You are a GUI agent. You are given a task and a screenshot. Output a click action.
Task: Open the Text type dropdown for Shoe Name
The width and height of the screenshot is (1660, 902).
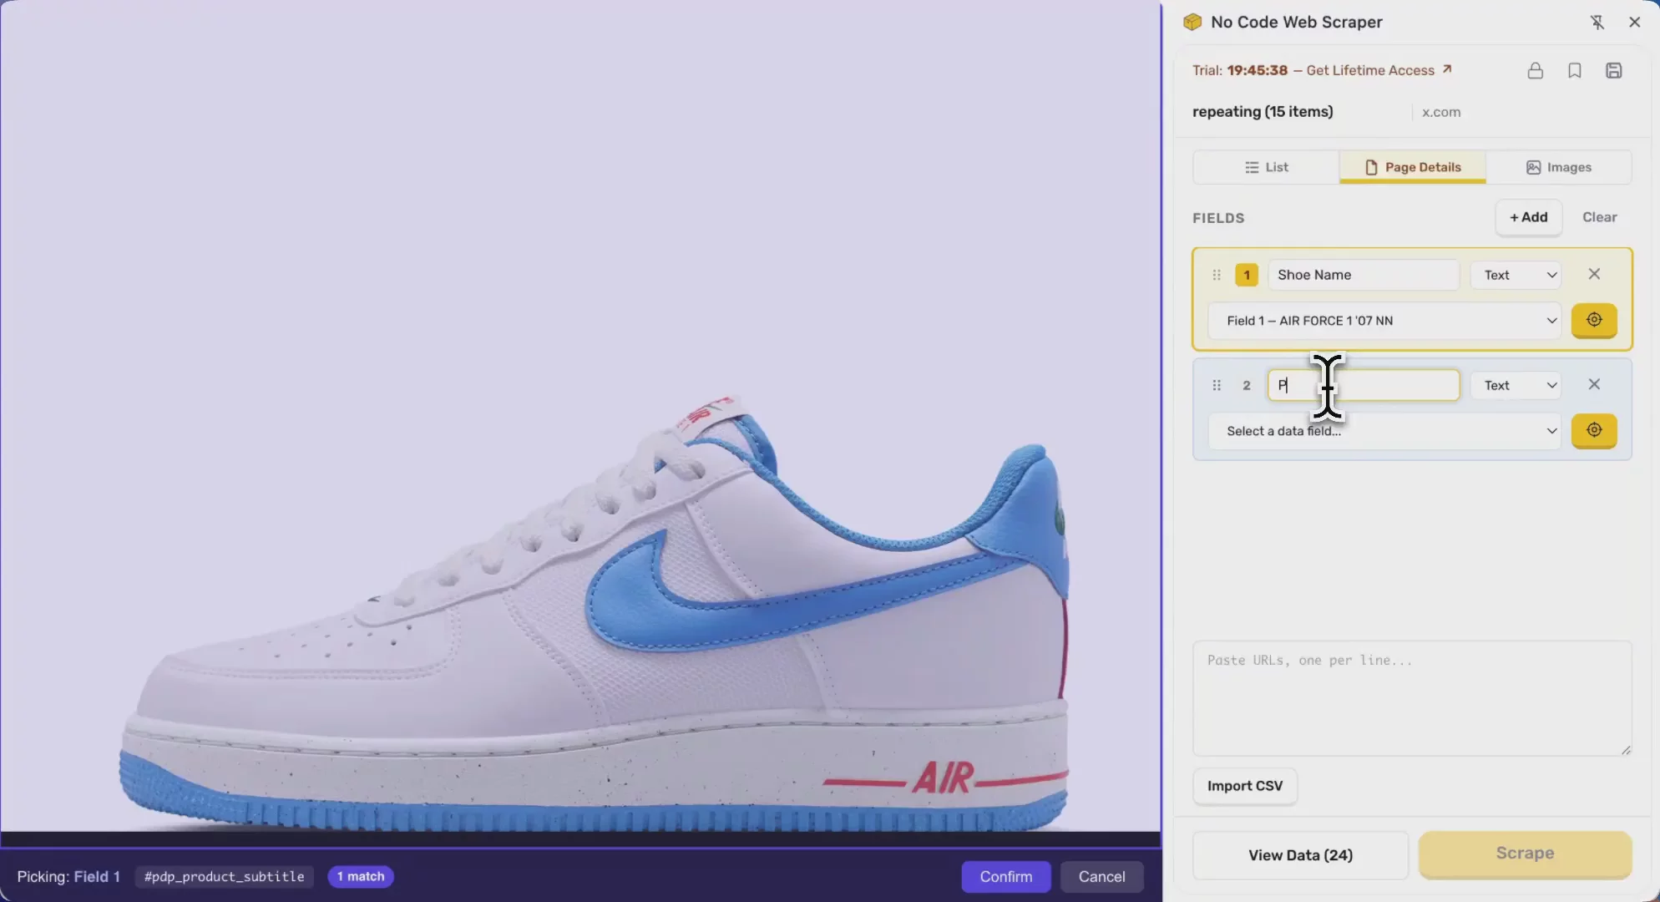point(1516,275)
